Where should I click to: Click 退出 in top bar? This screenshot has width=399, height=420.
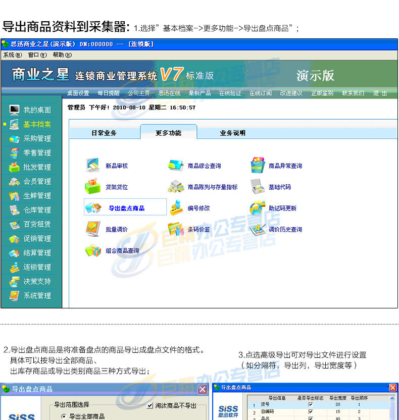click(x=380, y=93)
